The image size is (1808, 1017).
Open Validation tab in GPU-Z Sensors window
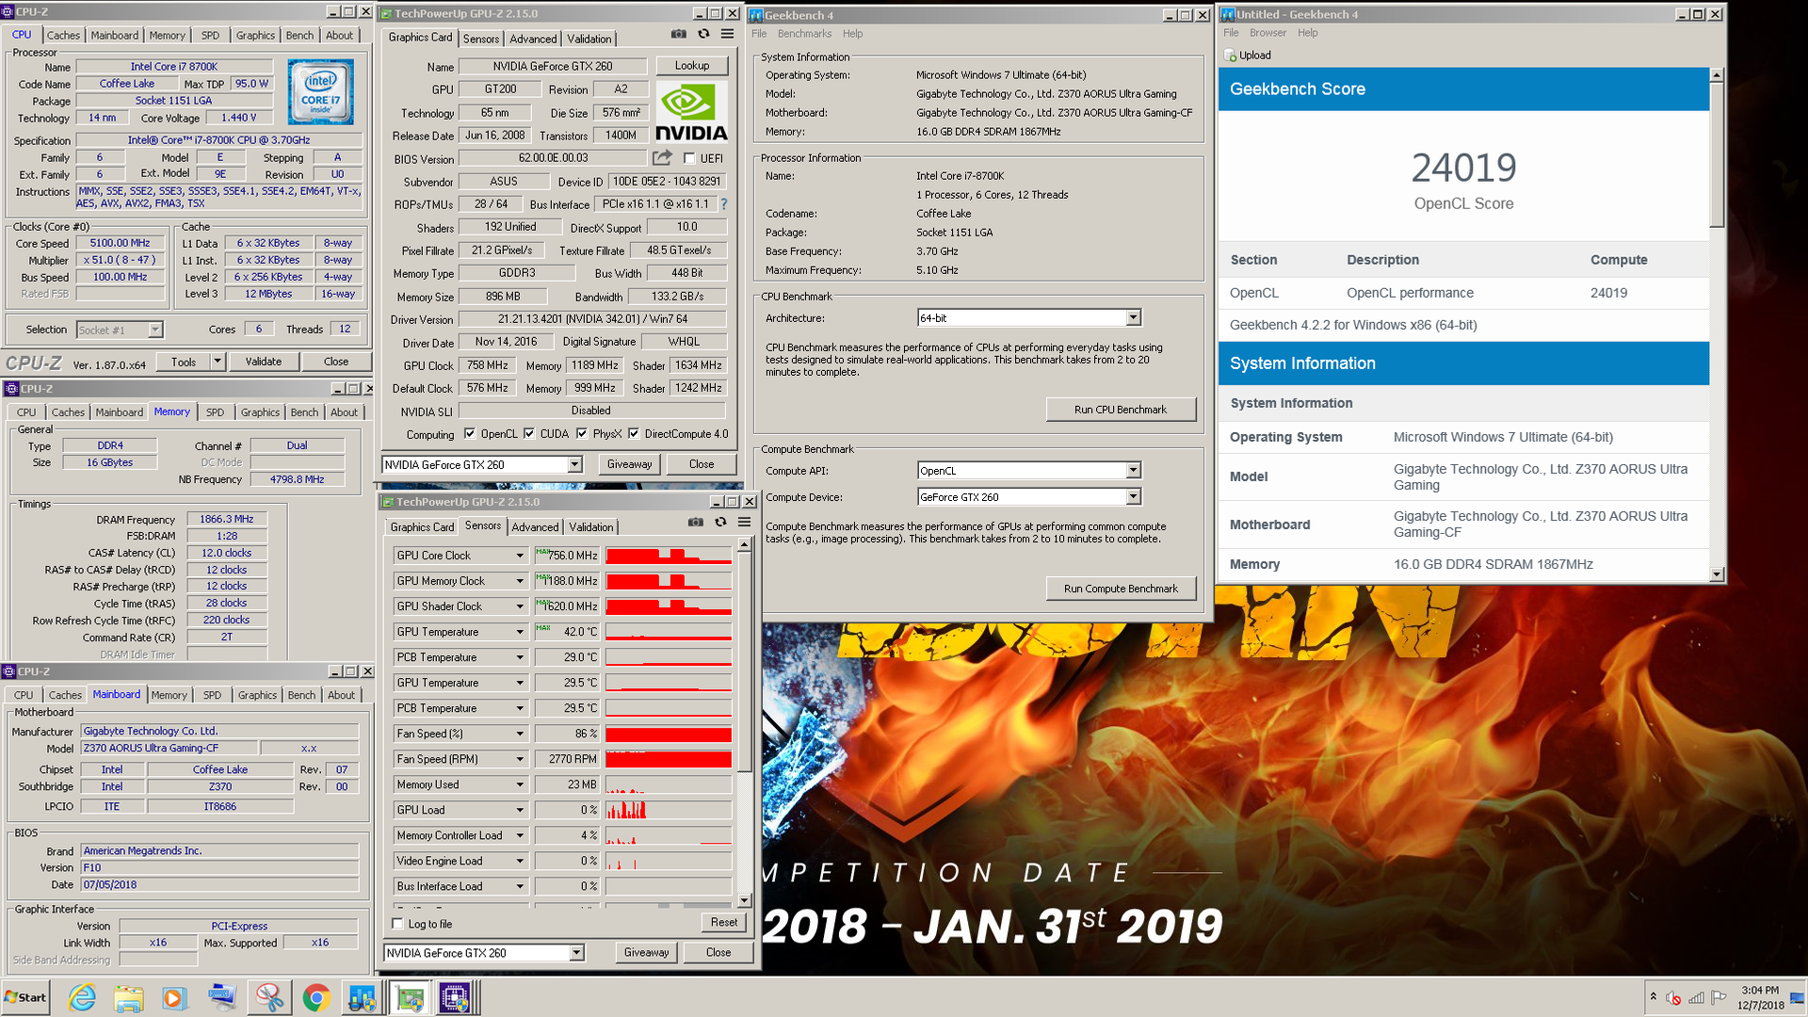(591, 527)
